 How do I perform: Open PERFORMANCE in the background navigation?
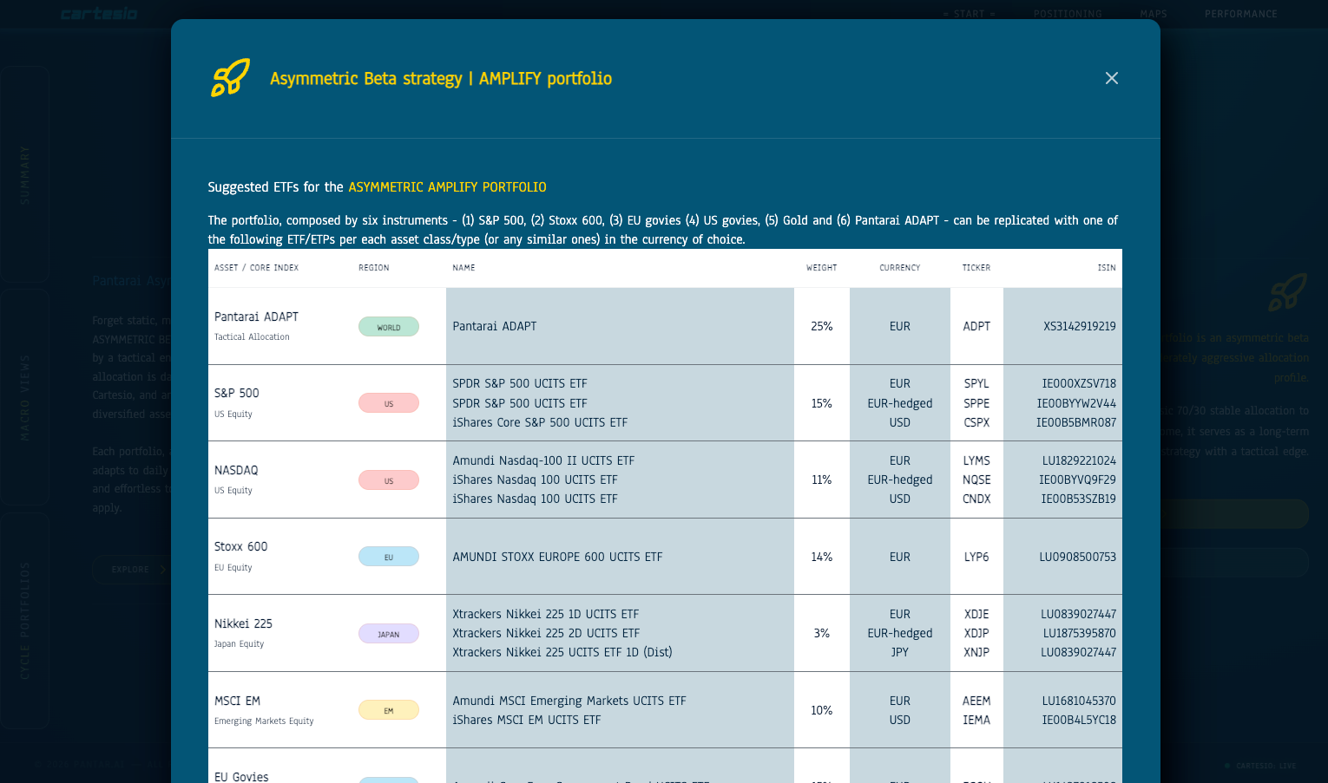click(x=1241, y=14)
